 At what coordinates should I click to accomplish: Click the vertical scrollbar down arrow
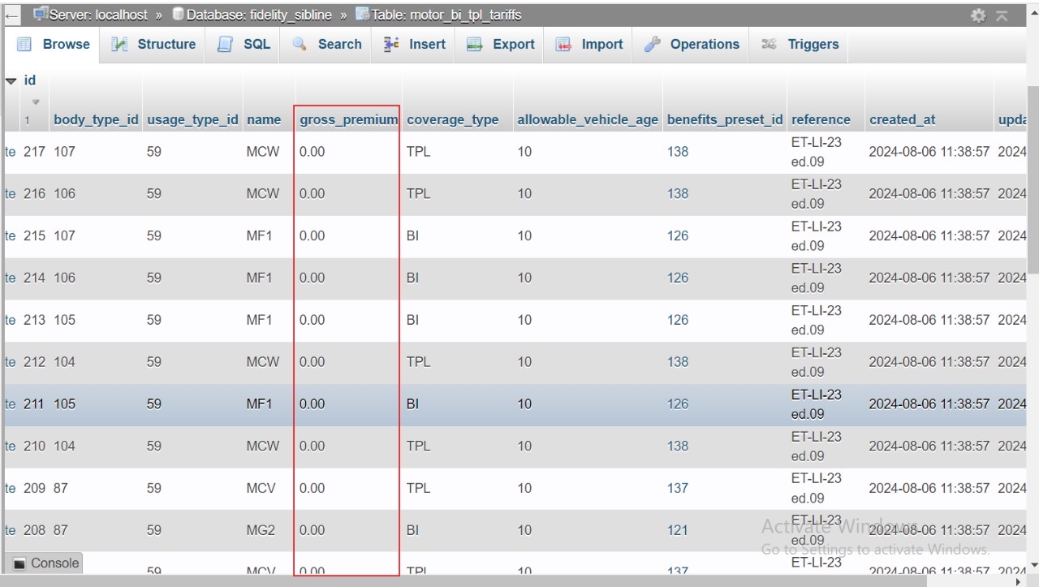pos(1033,565)
